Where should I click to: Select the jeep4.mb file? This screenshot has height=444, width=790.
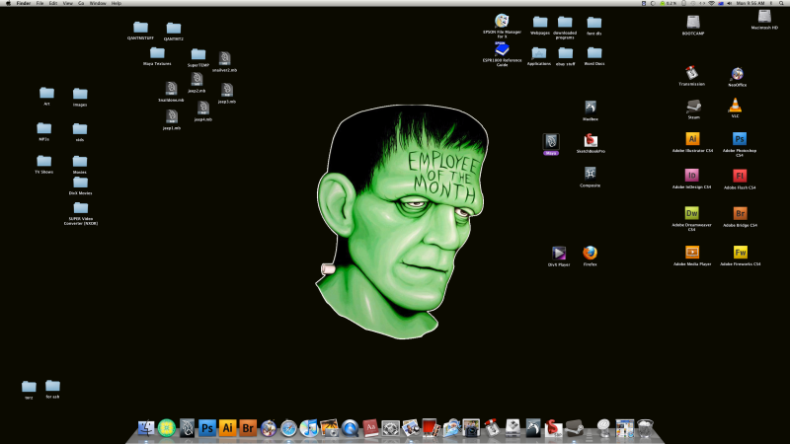pos(203,108)
